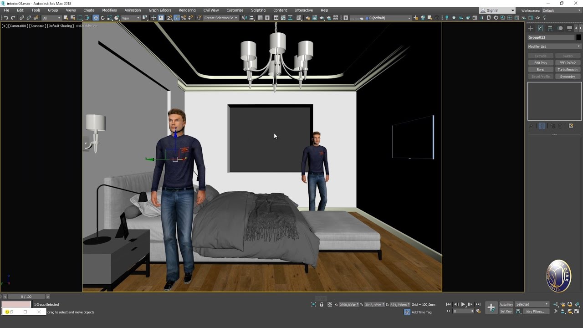Activate the Select Object tool

[66, 18]
